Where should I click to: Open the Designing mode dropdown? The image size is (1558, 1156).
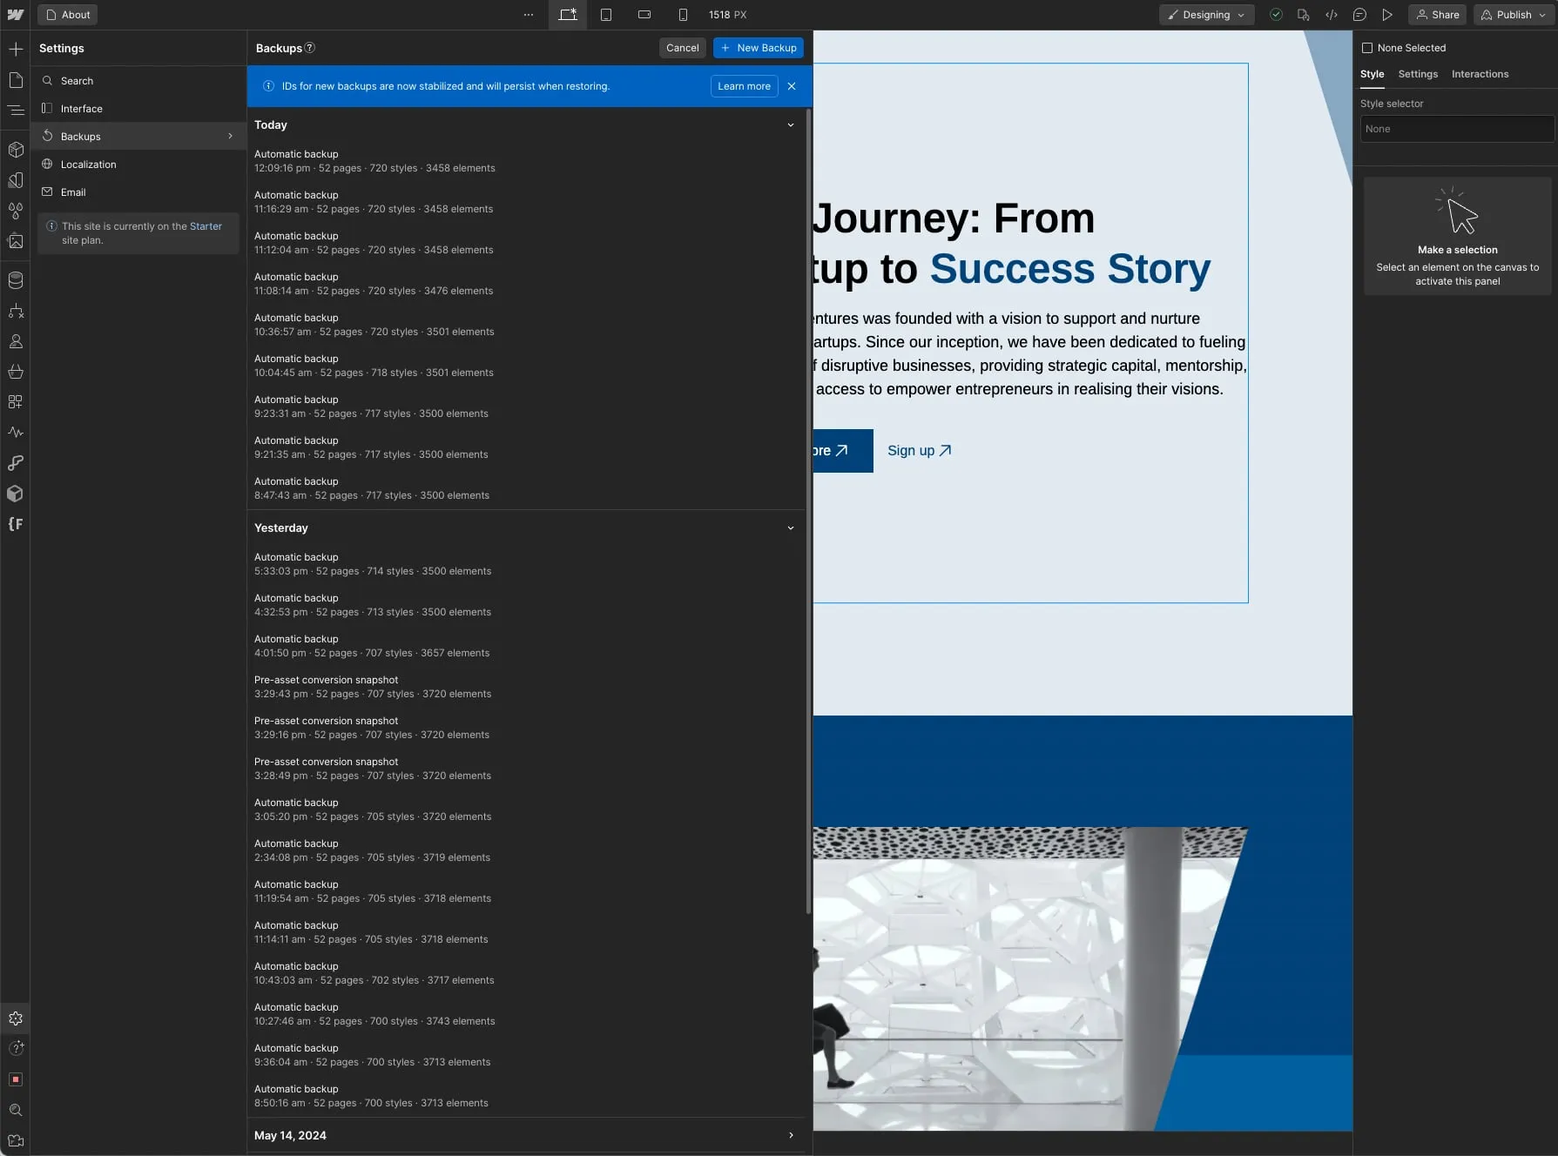(x=1206, y=15)
